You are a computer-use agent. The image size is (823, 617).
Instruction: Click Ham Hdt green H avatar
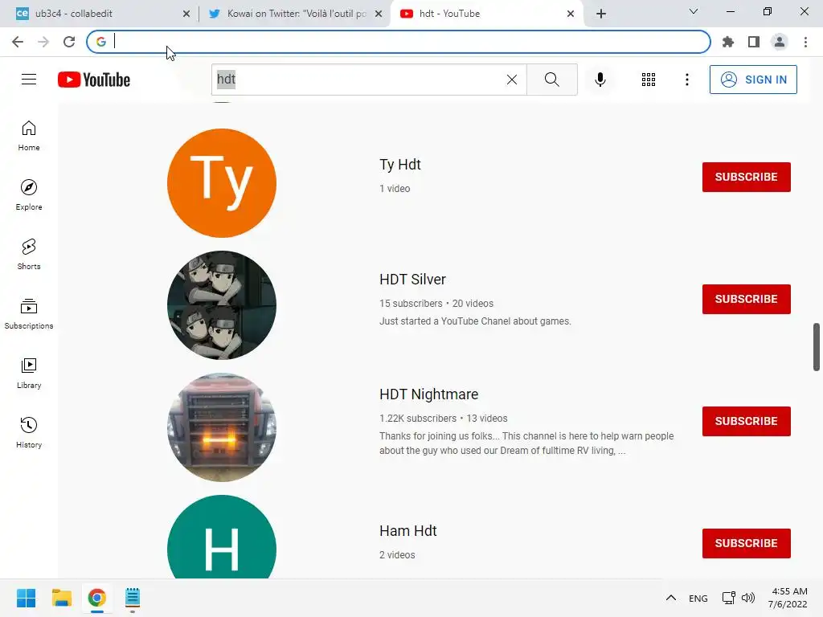[222, 537]
